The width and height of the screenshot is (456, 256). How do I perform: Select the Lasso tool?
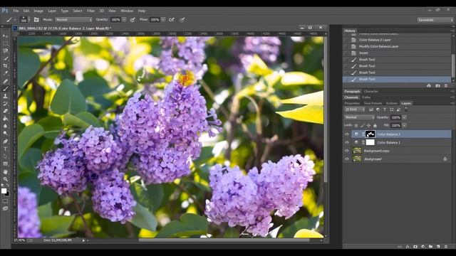click(5, 50)
